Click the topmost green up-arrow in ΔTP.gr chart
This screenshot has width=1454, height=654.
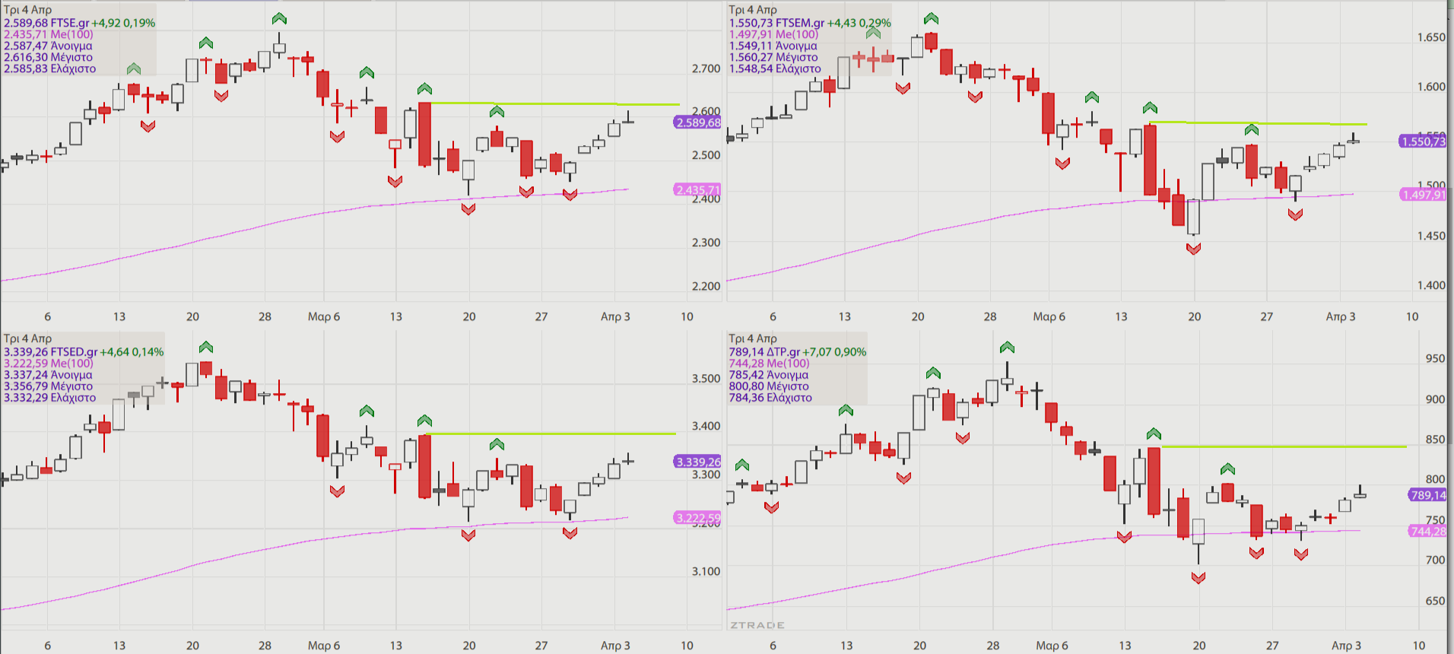pyautogui.click(x=1008, y=347)
